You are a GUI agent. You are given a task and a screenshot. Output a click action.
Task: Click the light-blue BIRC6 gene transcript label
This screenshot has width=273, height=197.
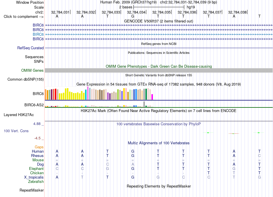click(38, 34)
